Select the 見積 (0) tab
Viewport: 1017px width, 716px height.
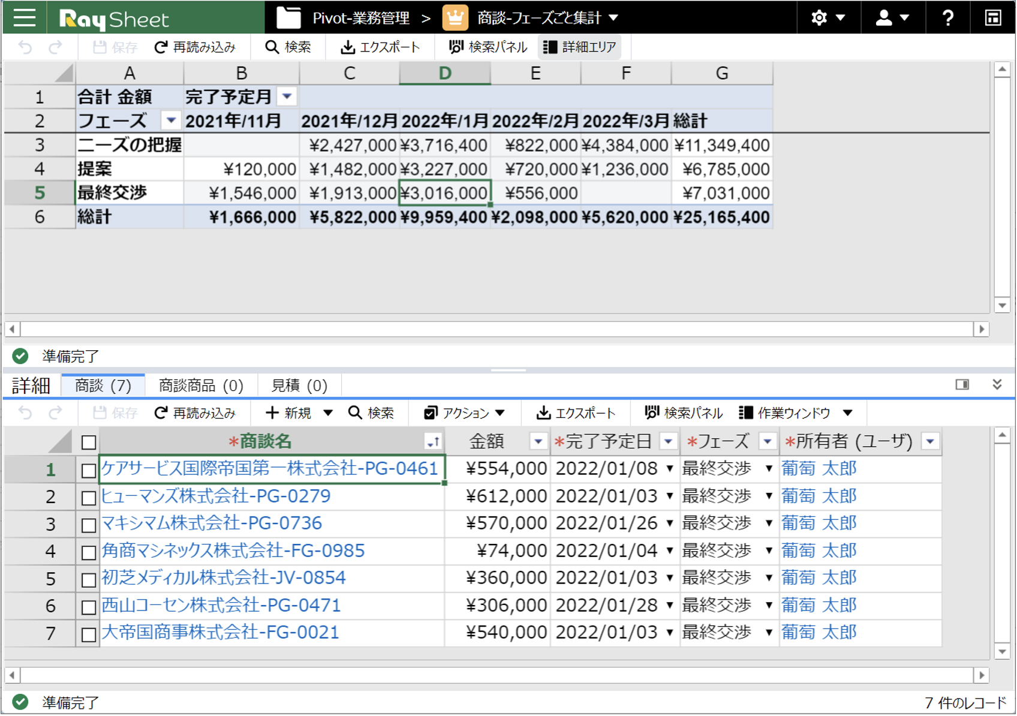pyautogui.click(x=299, y=386)
